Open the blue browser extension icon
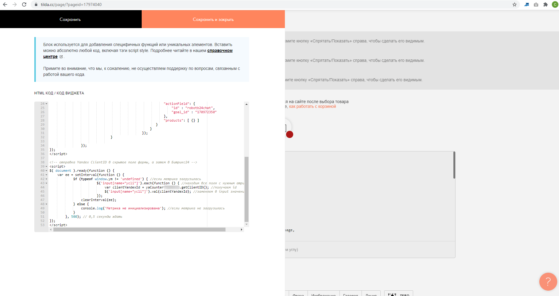559x296 pixels. pyautogui.click(x=527, y=4)
